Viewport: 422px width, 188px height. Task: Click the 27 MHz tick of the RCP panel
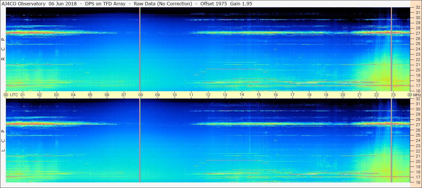418,33
